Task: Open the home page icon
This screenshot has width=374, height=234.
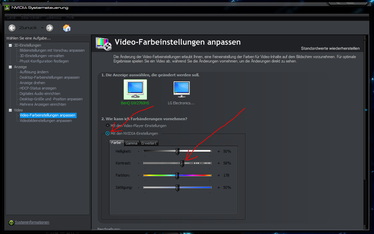Action: [x=67, y=28]
